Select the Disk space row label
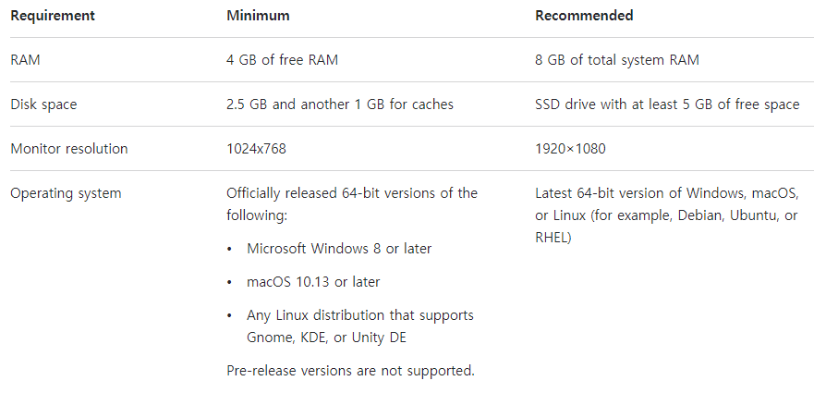The image size is (826, 393). point(43,104)
